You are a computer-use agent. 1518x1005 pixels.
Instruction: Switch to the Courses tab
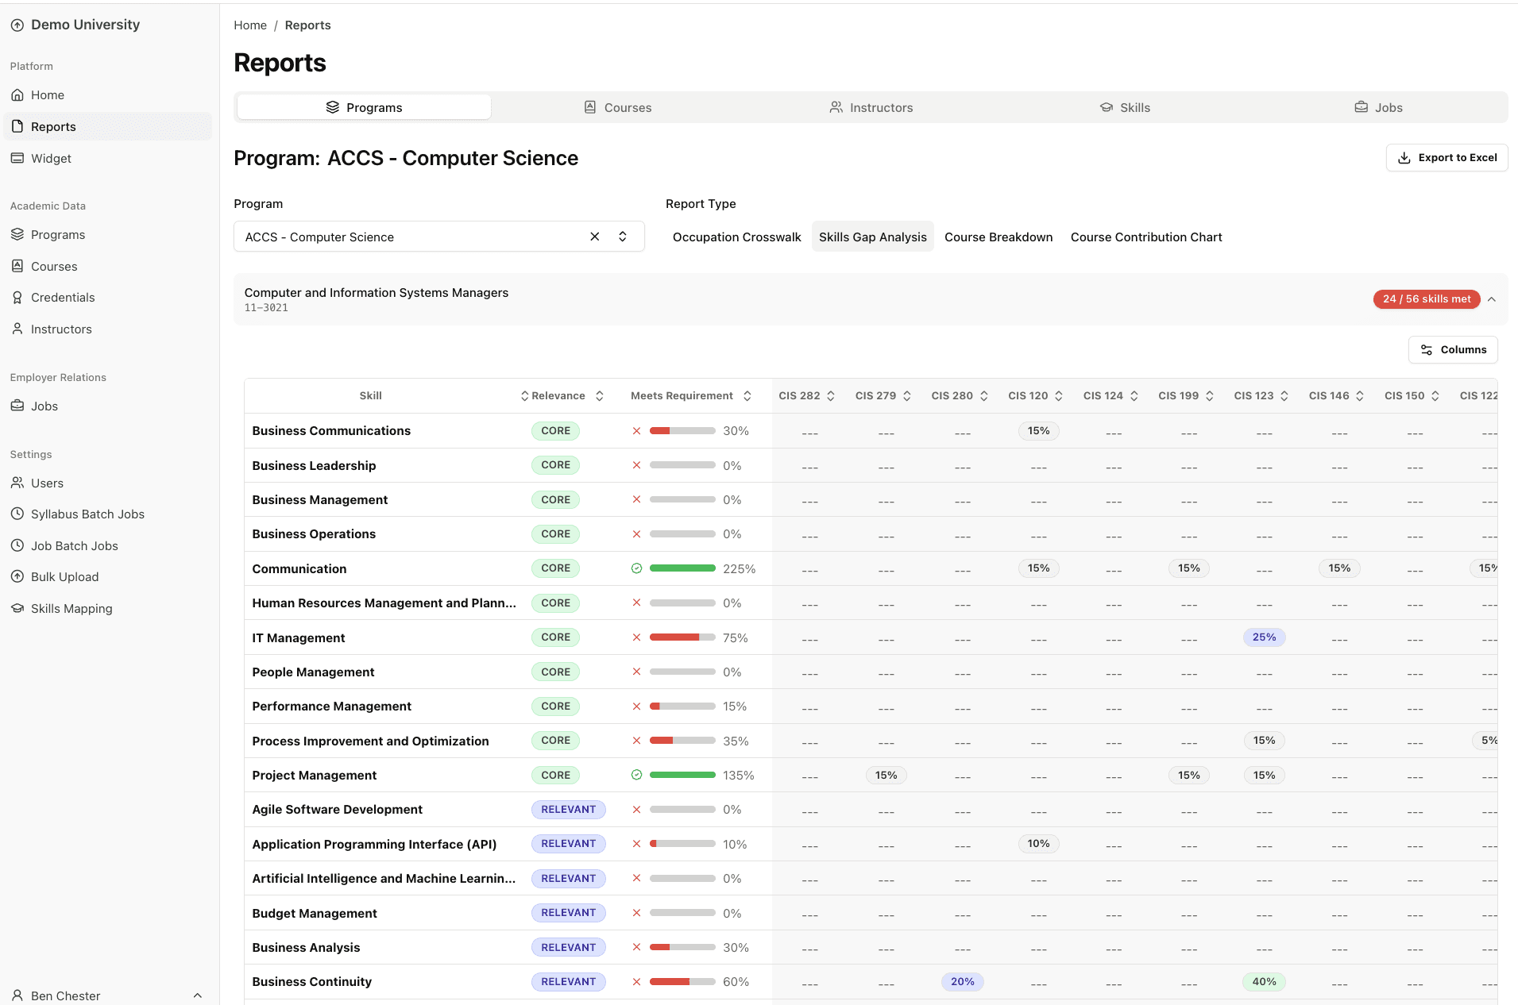(617, 107)
